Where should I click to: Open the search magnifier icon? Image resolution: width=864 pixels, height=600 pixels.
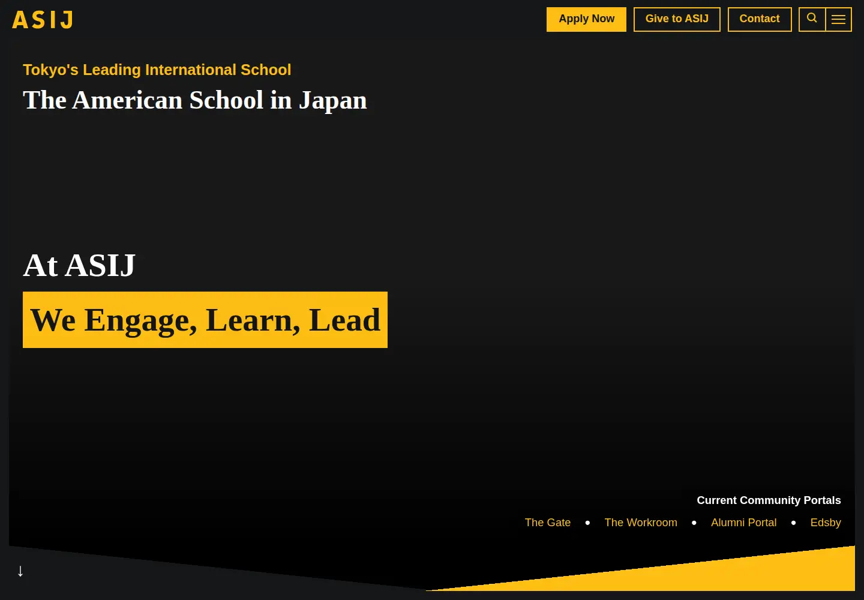(812, 19)
